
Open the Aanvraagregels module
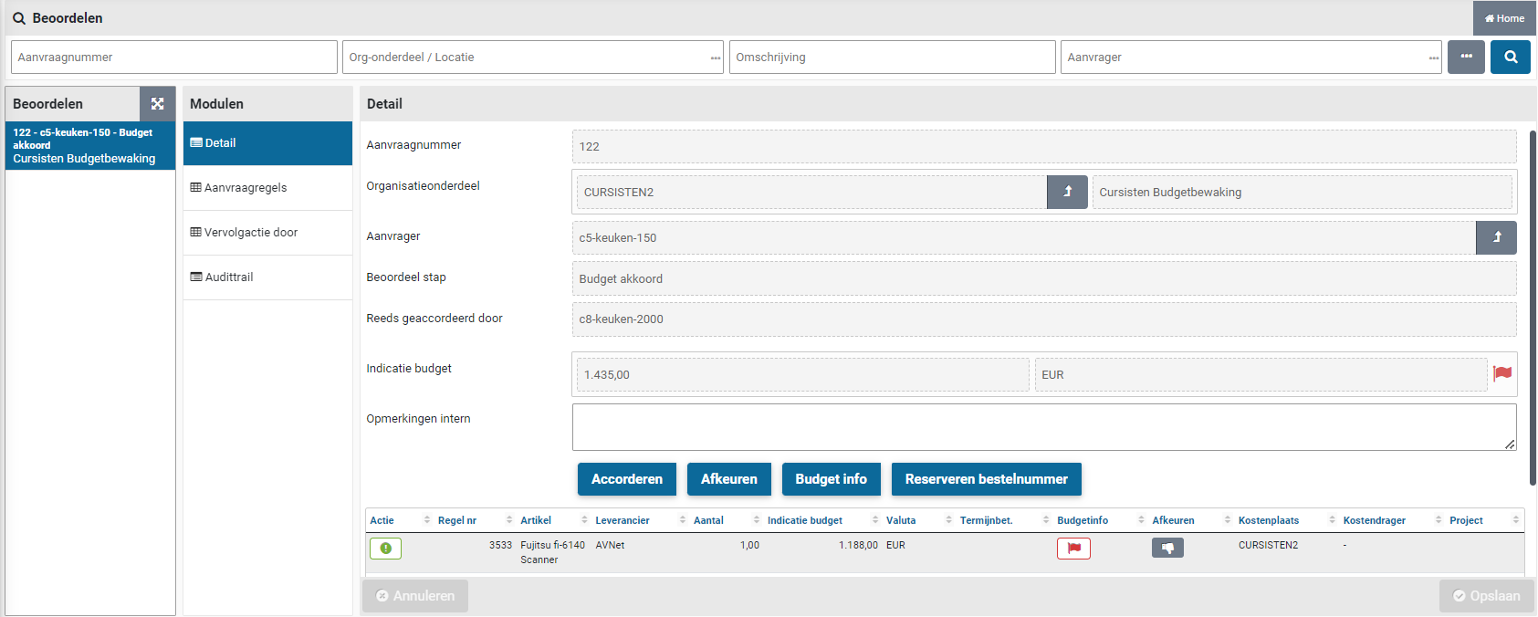pyautogui.click(x=246, y=187)
